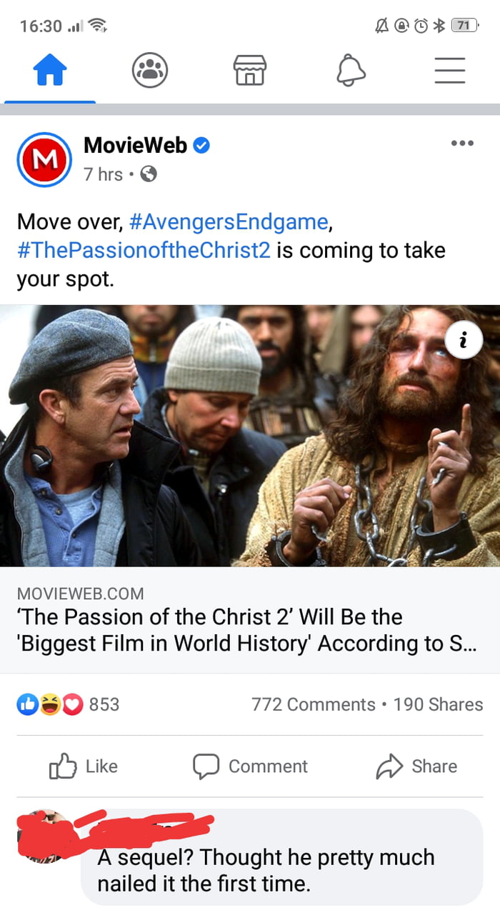Open the MovieWeb page name
The width and height of the screenshot is (500, 910).
(135, 145)
